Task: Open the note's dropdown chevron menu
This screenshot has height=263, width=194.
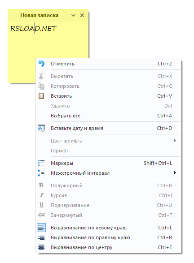Action: 73,15
